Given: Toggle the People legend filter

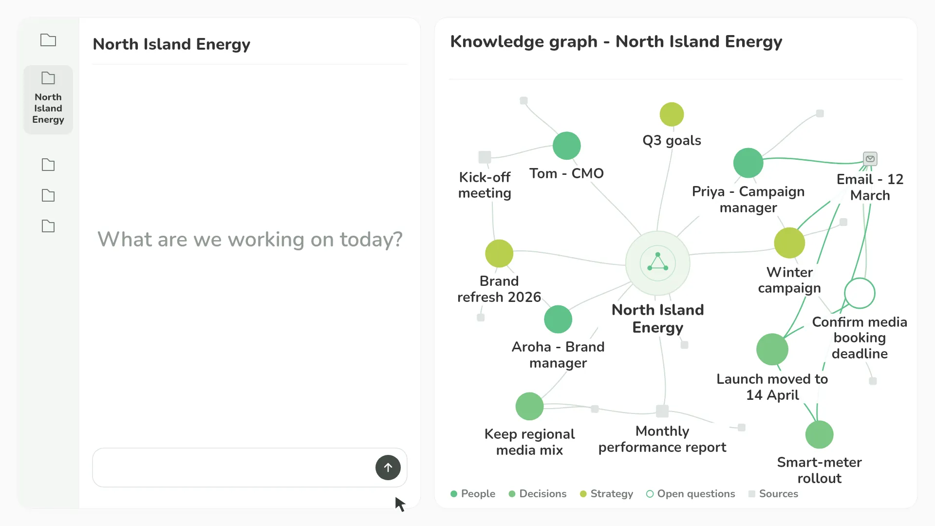Looking at the screenshot, I should coord(473,494).
